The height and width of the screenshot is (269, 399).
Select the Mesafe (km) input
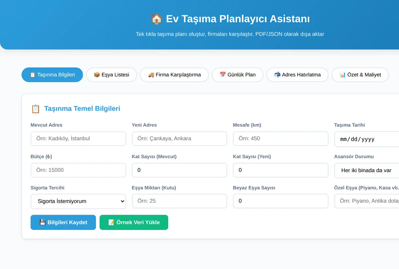pos(281,139)
